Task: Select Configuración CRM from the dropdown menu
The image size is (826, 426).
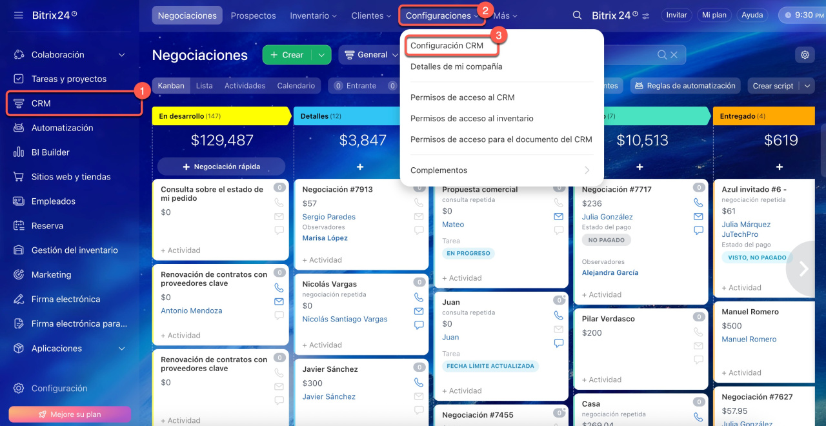Action: (447, 46)
